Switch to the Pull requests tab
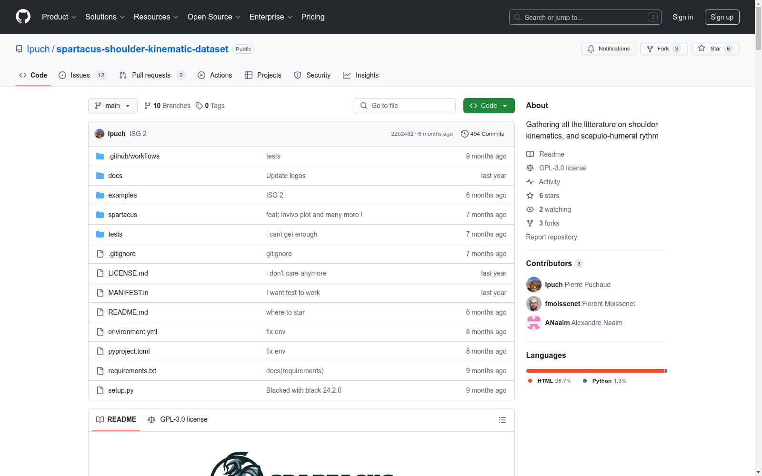 click(x=152, y=75)
